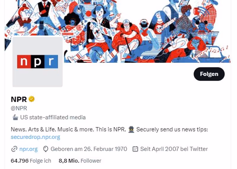Screen dimensions: 237x169
Task: Click the @NPR handle text
Action: pyautogui.click(x=19, y=108)
